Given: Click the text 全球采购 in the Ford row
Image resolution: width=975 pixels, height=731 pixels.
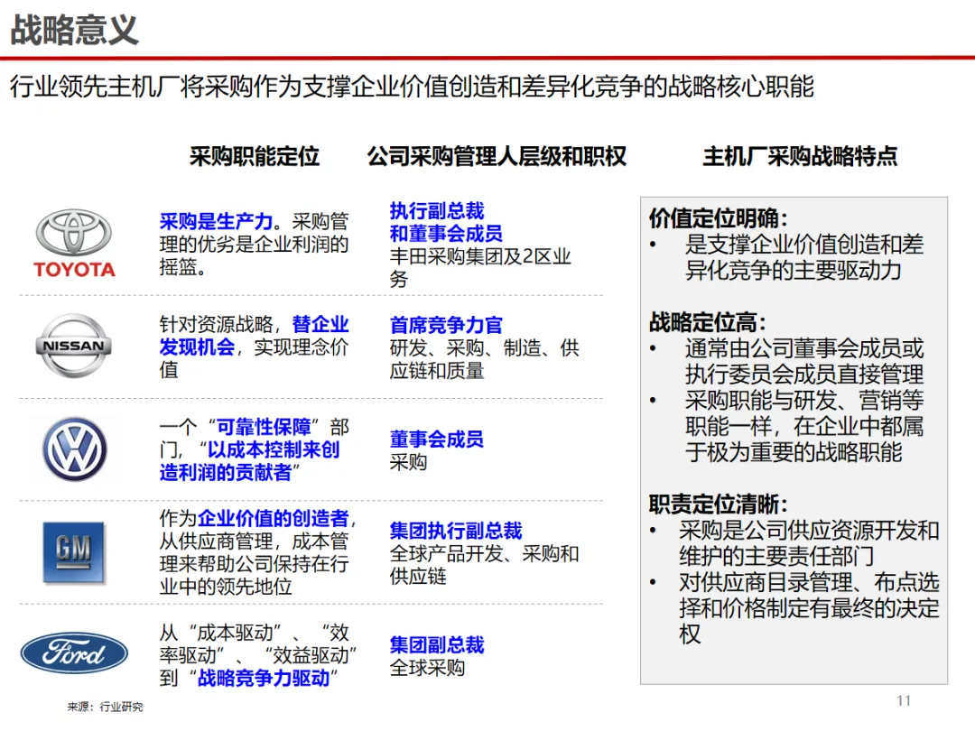Looking at the screenshot, I should point(427,668).
